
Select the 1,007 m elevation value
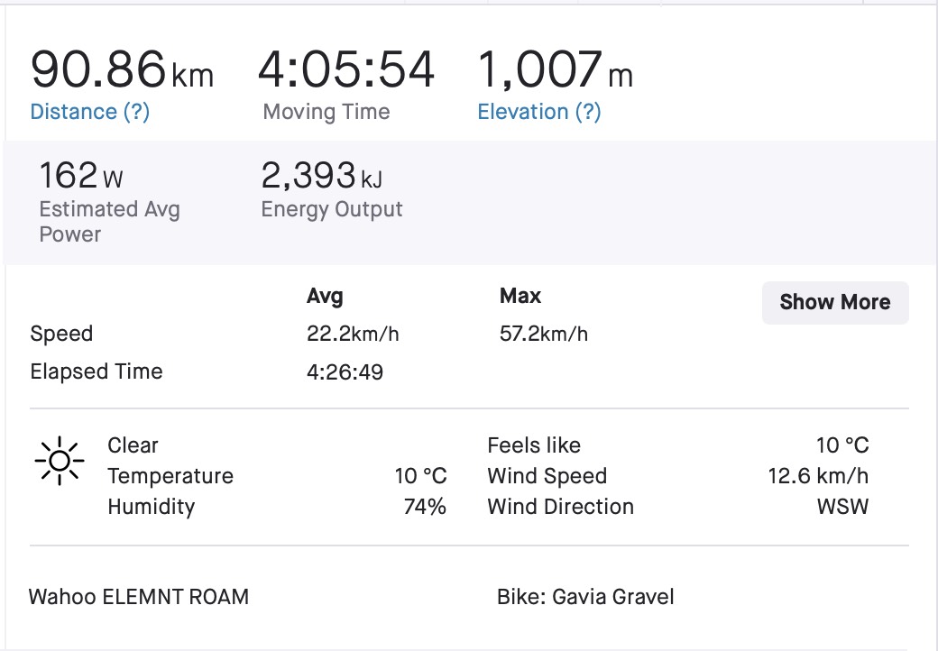coord(556,69)
